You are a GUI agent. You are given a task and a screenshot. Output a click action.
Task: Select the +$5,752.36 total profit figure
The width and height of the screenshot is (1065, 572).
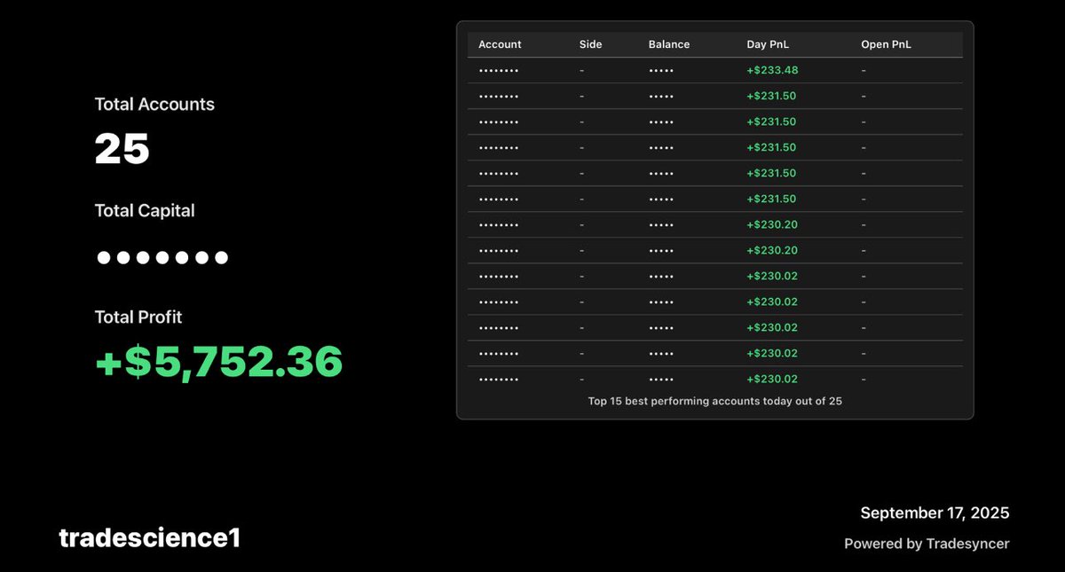(x=218, y=362)
